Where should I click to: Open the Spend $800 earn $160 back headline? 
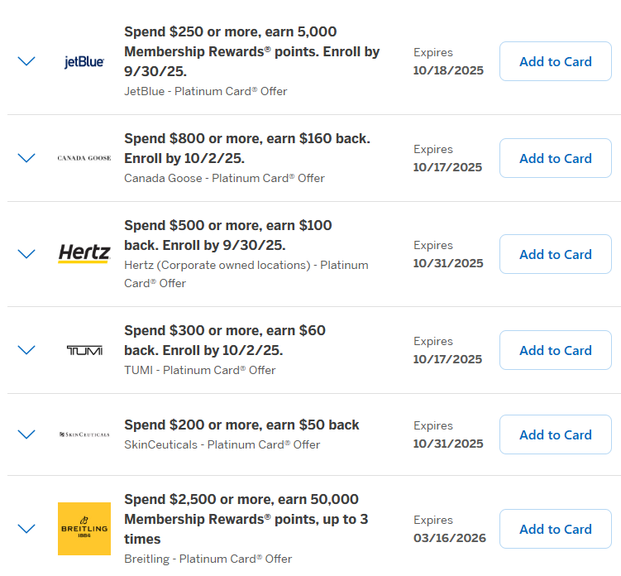click(246, 148)
